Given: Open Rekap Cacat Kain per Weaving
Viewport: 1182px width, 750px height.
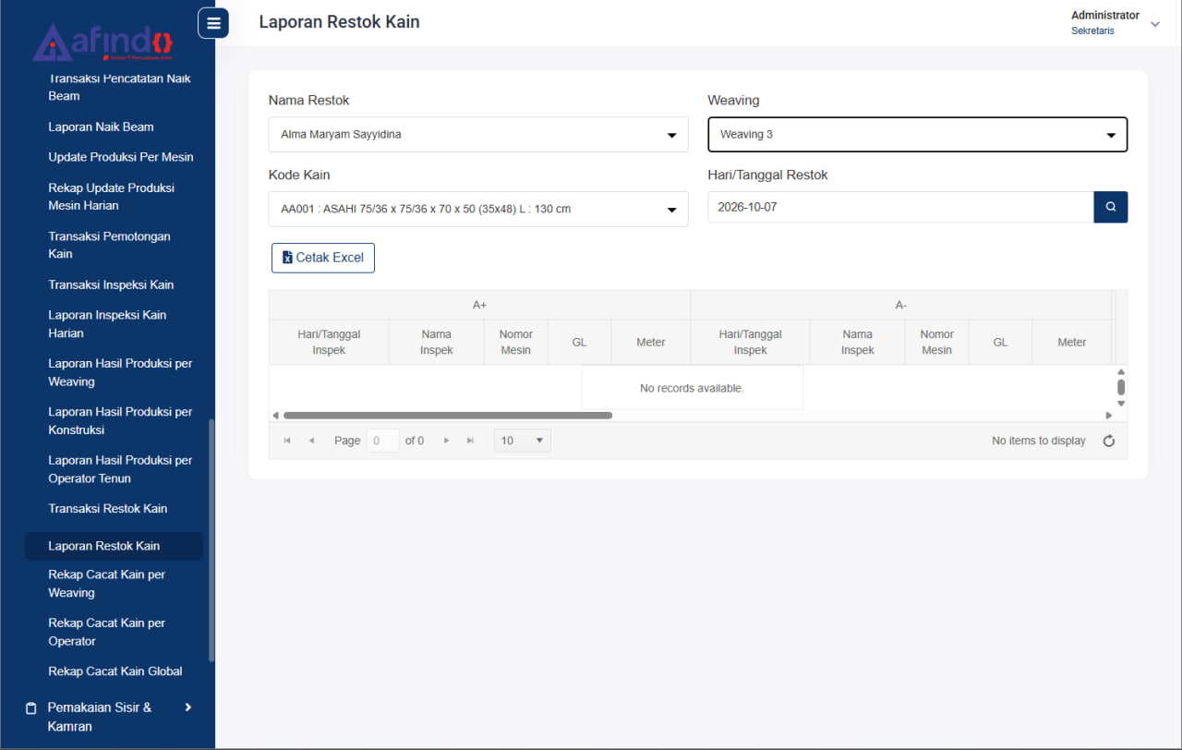Looking at the screenshot, I should (106, 584).
